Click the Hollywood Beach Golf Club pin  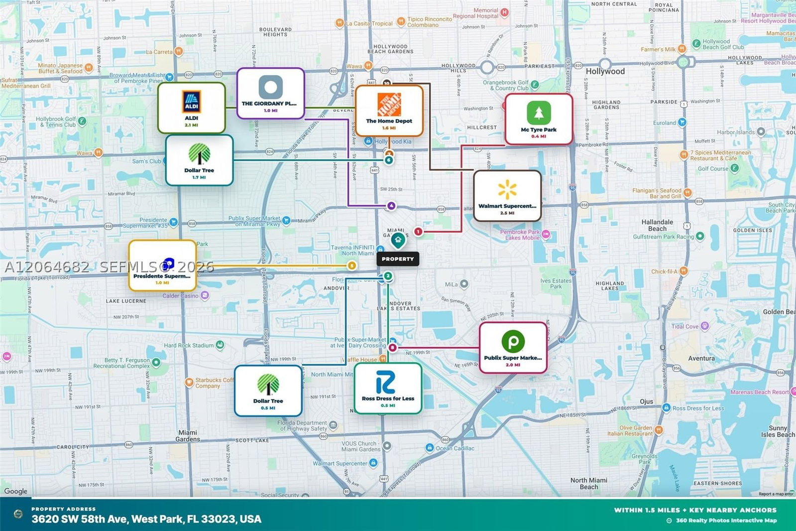coord(696,44)
